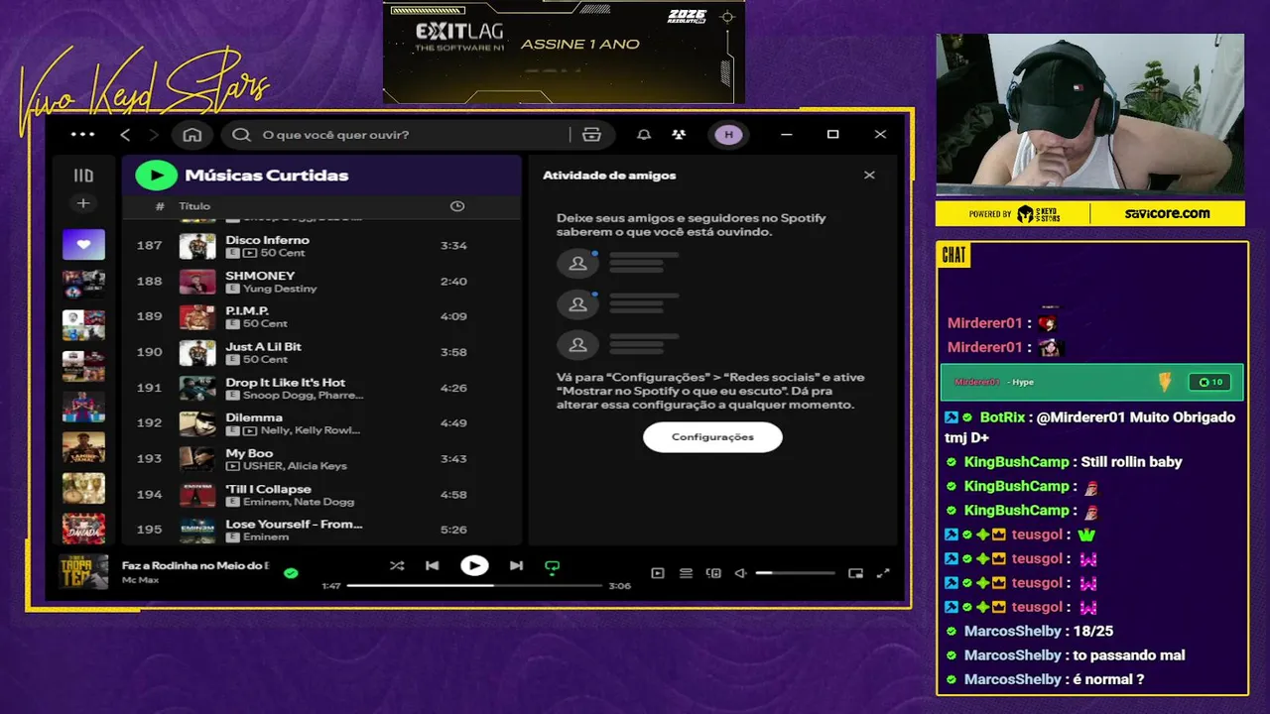Select the song 'Till I Collapse

pyautogui.click(x=268, y=489)
